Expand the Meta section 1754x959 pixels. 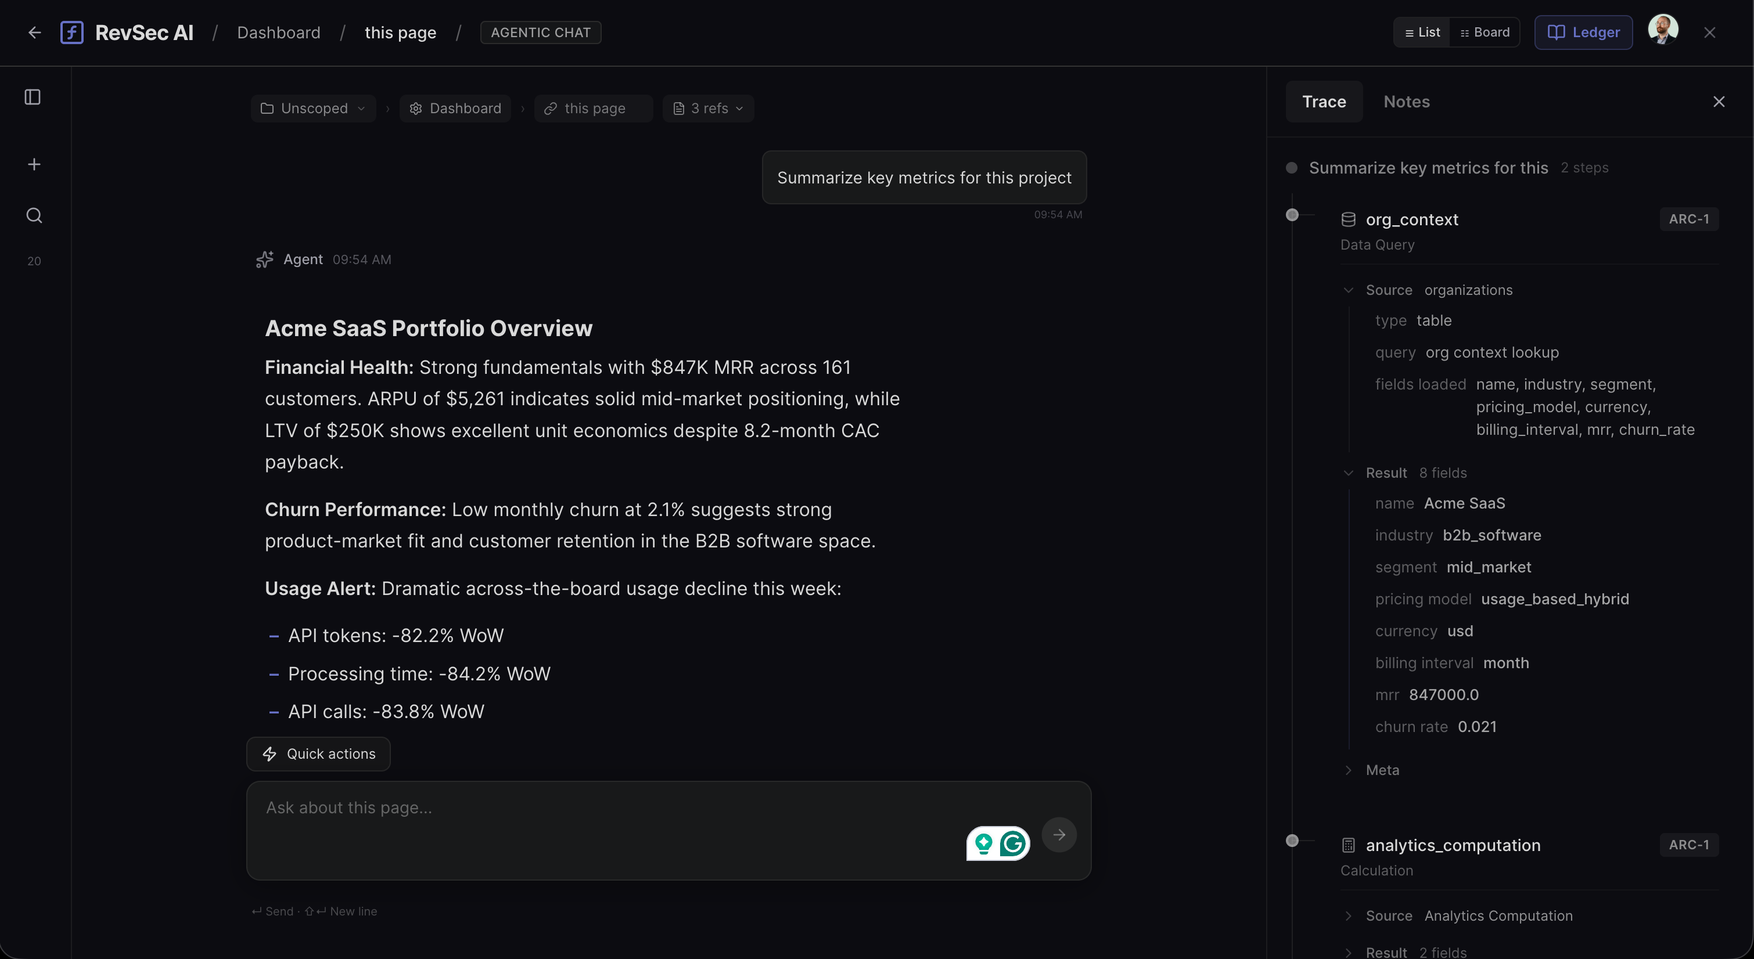pos(1348,770)
